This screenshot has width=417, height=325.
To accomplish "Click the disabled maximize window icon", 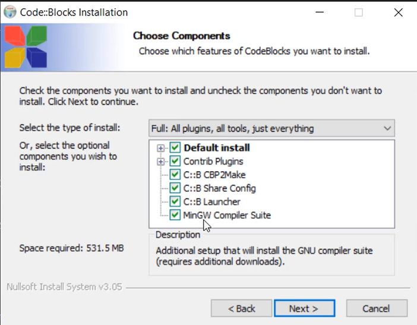I will (359, 12).
